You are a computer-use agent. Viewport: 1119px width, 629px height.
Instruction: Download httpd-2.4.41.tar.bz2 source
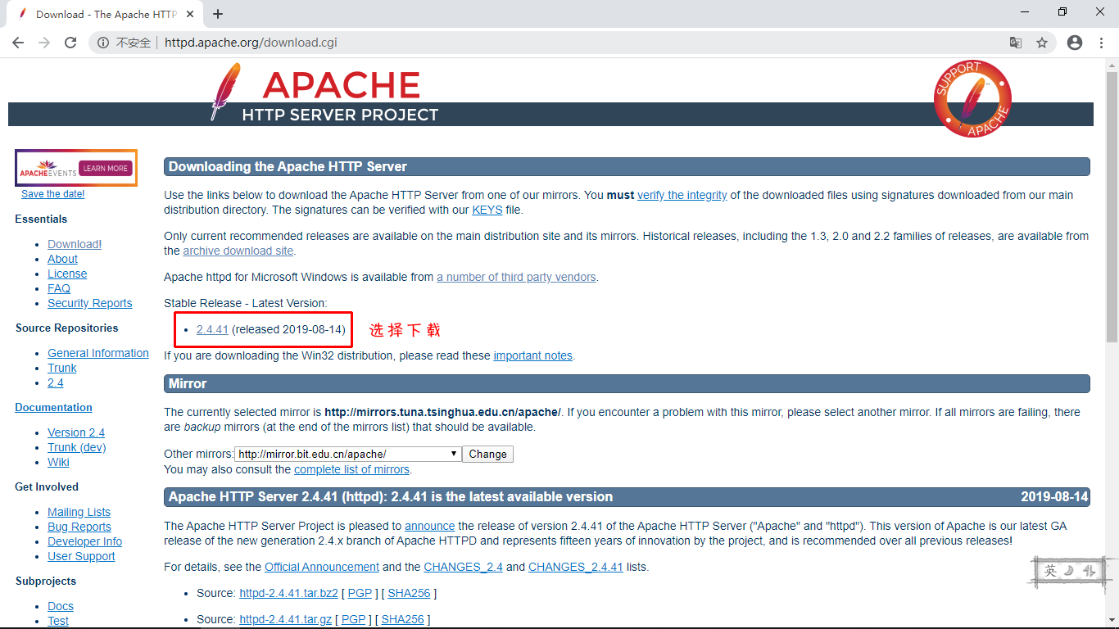click(288, 593)
